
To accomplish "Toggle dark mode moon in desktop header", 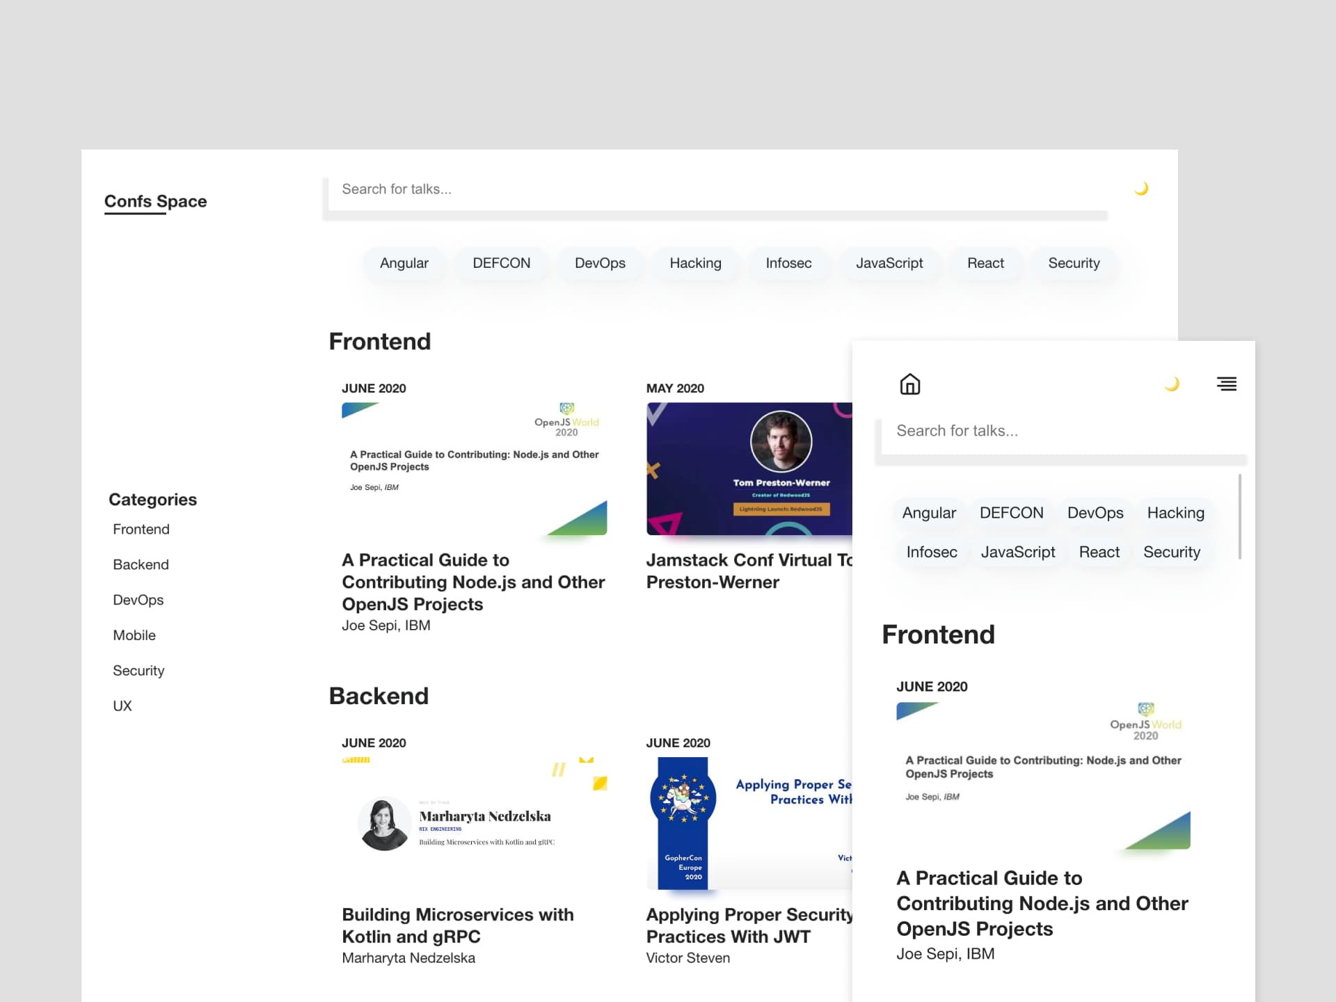I will coord(1141,189).
